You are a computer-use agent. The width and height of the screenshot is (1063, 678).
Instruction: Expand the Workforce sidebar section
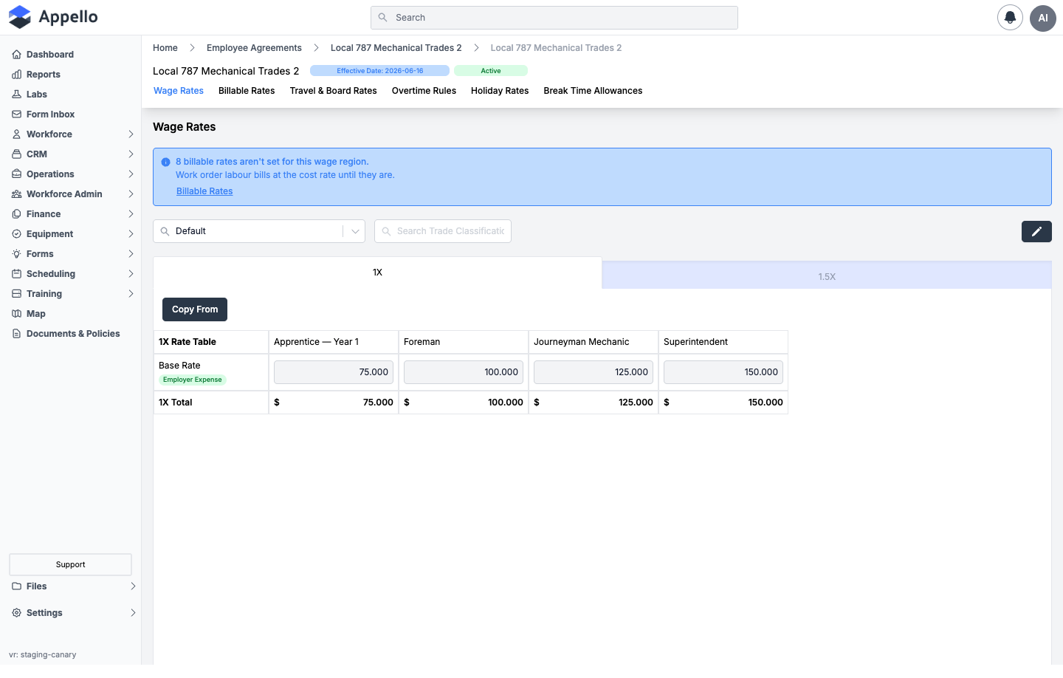point(131,134)
